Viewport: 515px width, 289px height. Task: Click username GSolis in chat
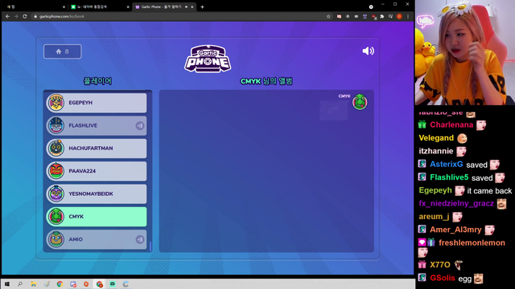pos(443,279)
